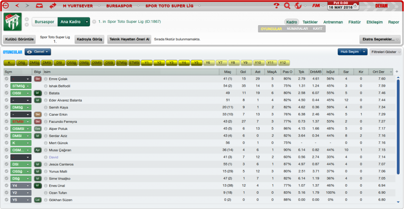Viewport: 404px width, 209px height.
Task: Open the SPOR TOTO SUPER LİG menu
Action: coord(169,6)
